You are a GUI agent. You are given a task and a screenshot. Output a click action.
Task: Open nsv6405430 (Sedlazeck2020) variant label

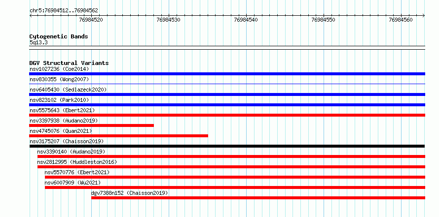[x=68, y=90]
